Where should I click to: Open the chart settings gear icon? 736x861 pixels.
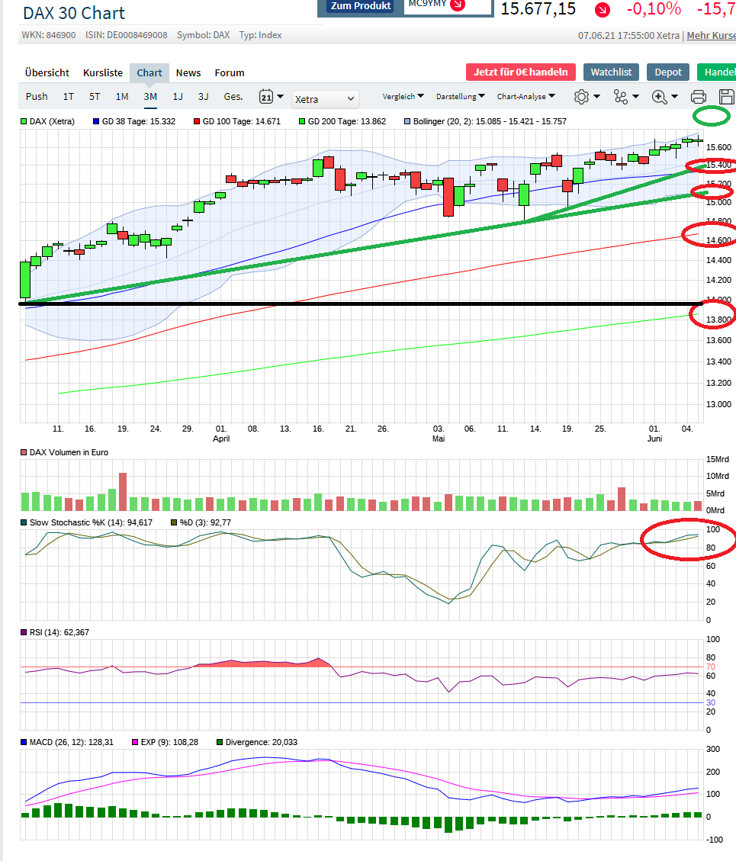point(580,96)
